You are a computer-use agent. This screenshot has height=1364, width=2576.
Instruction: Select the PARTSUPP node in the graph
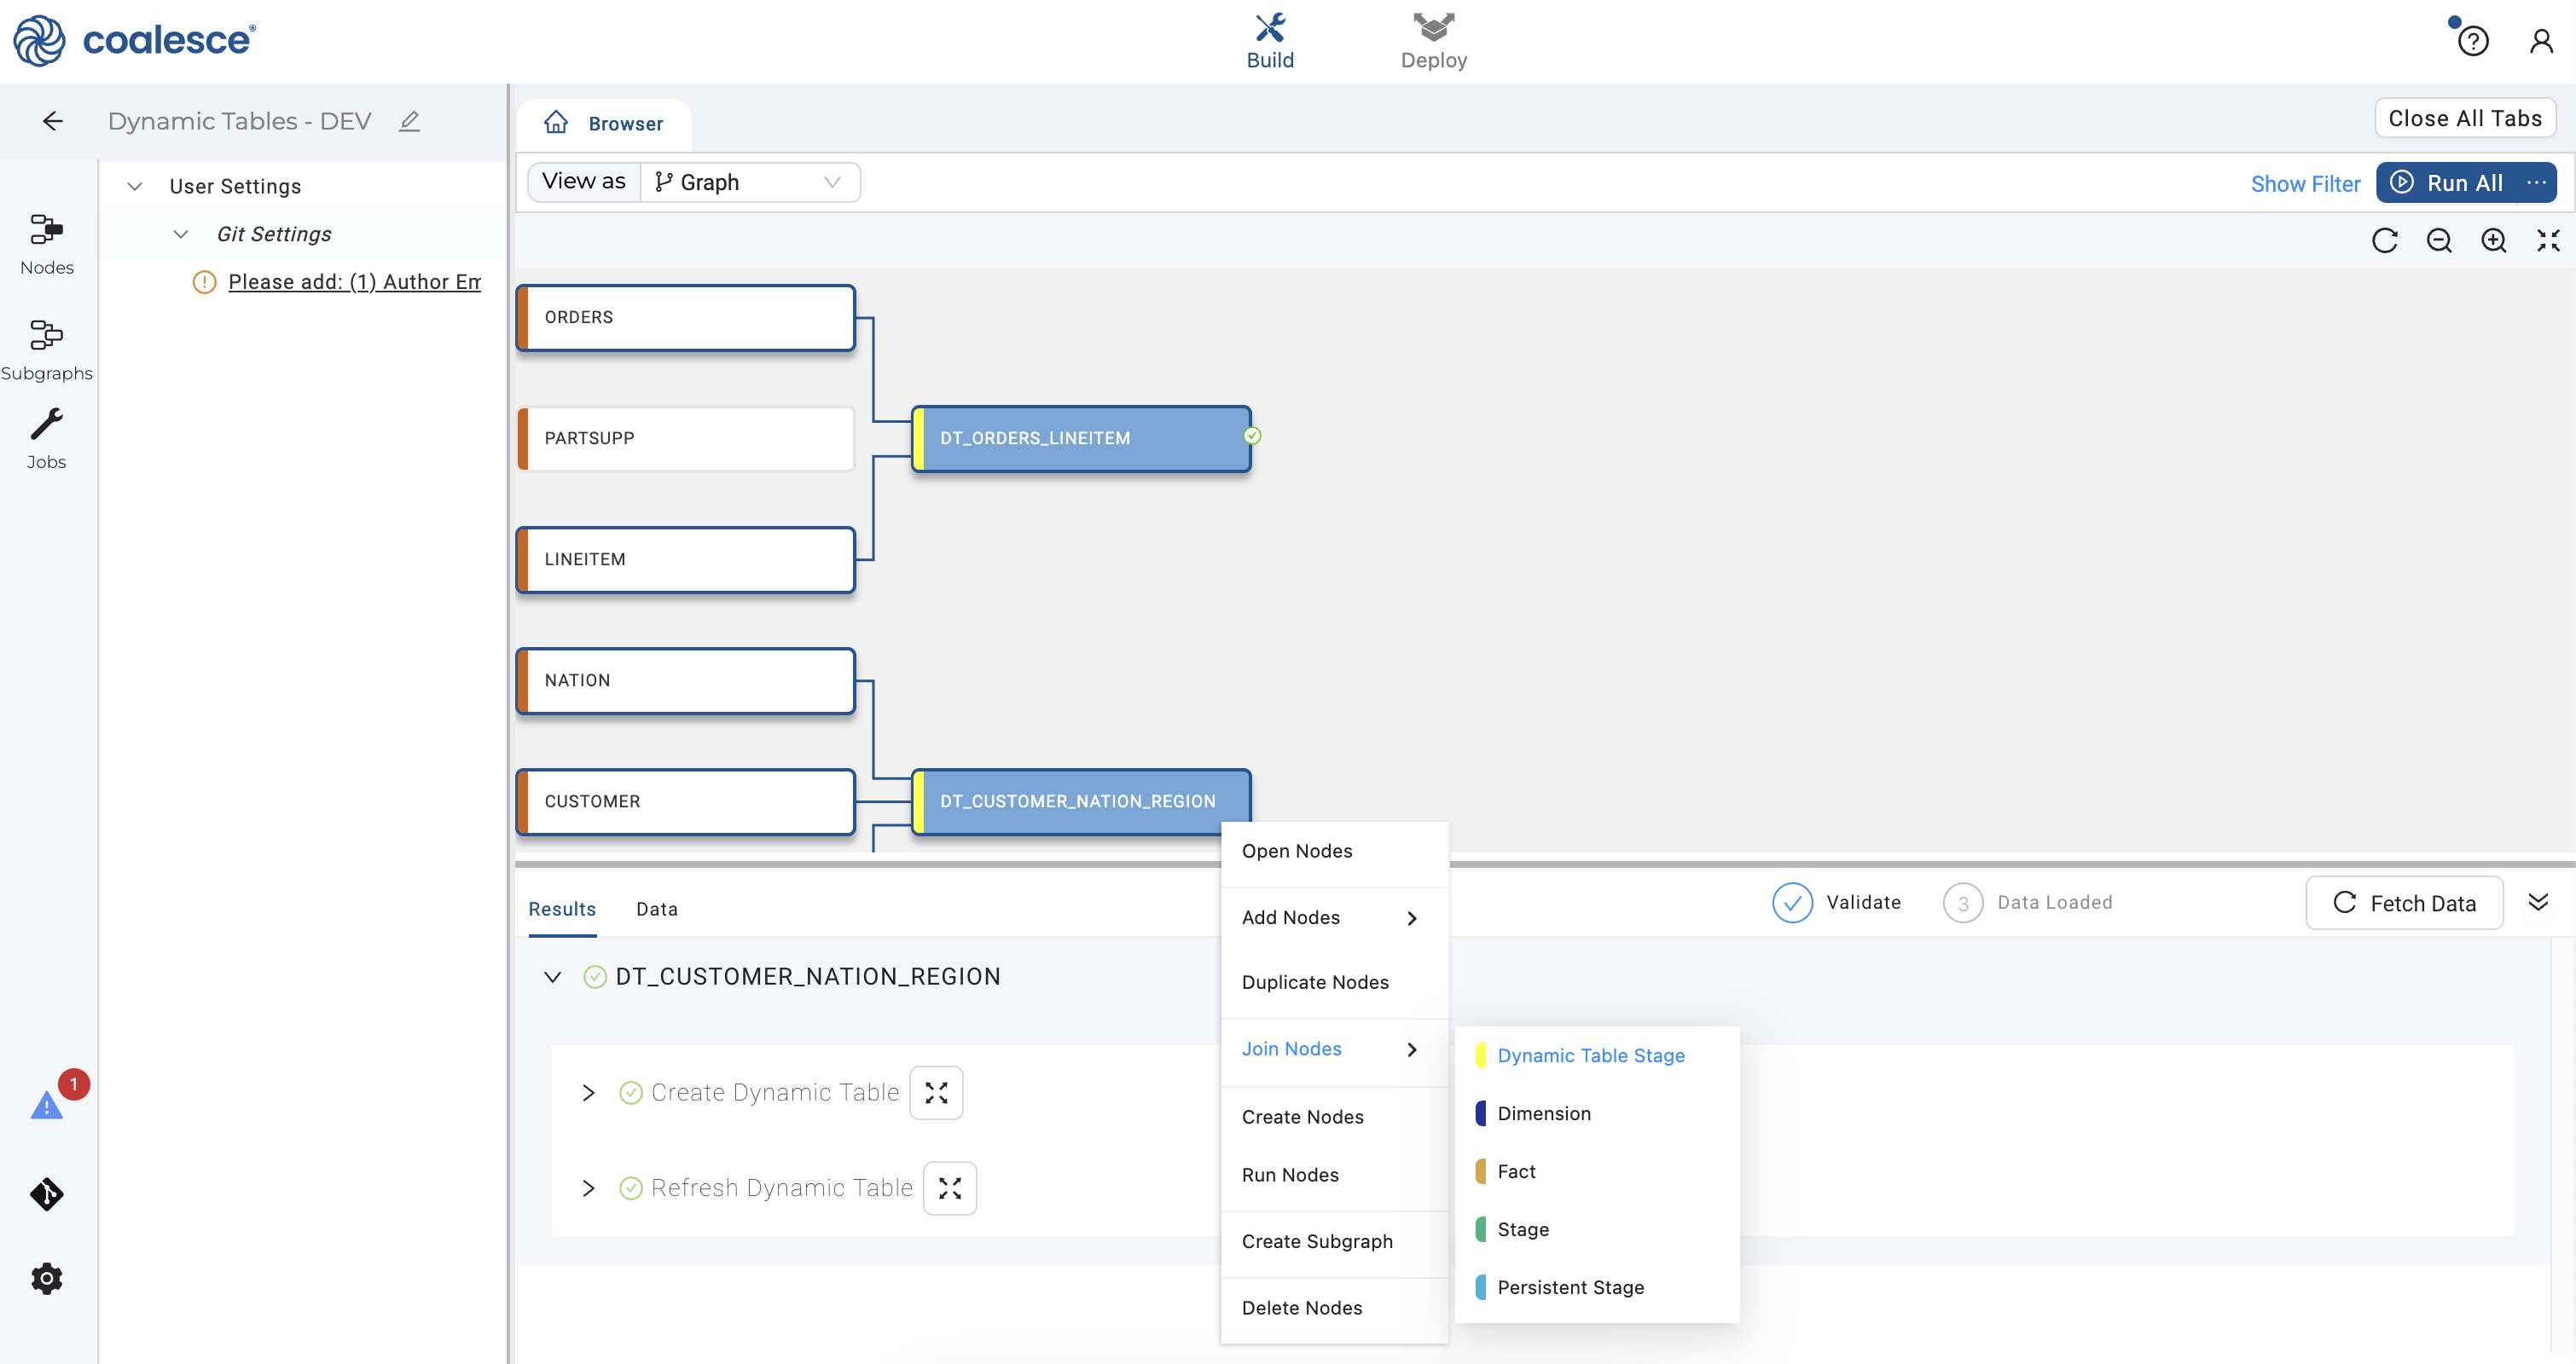(x=686, y=437)
